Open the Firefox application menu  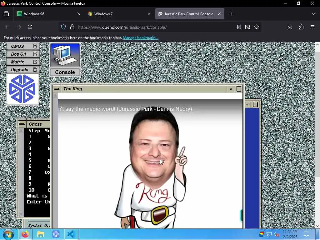312,27
